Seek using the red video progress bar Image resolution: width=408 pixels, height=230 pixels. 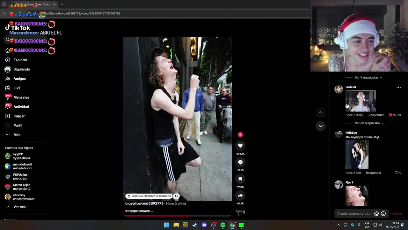click(x=177, y=216)
